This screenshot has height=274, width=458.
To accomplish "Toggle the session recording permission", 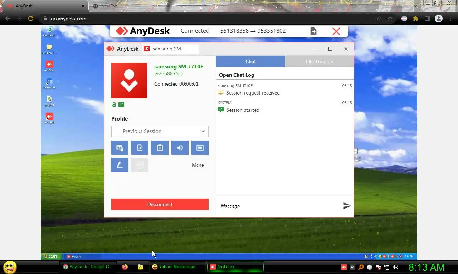I will (x=200, y=148).
